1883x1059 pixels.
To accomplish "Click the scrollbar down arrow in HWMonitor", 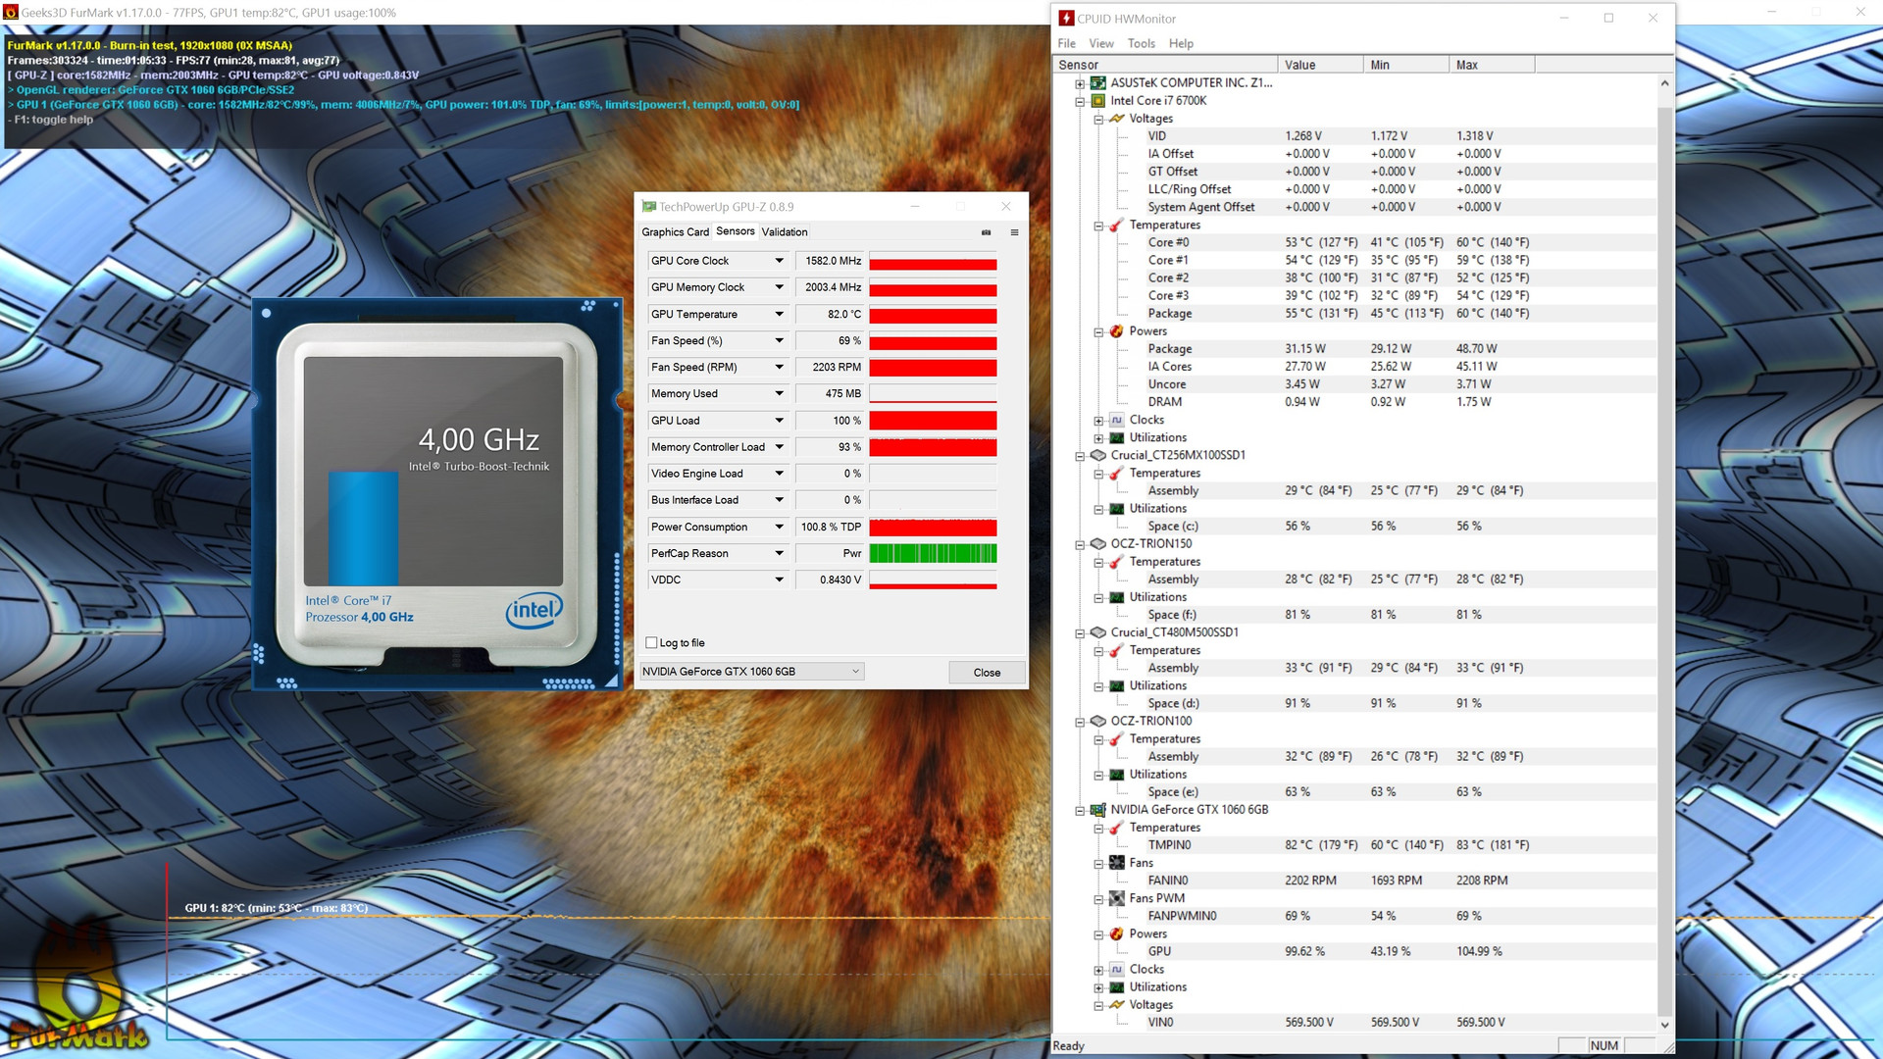I will [x=1664, y=1025].
